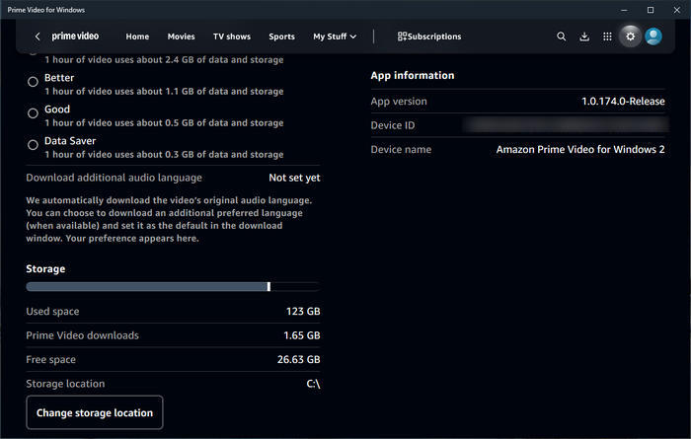Minimize the Prime Video window

point(624,10)
